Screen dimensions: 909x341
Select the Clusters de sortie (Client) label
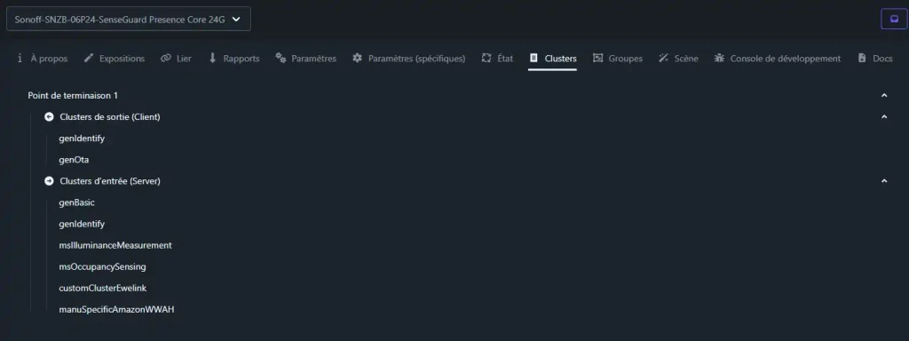coord(110,116)
